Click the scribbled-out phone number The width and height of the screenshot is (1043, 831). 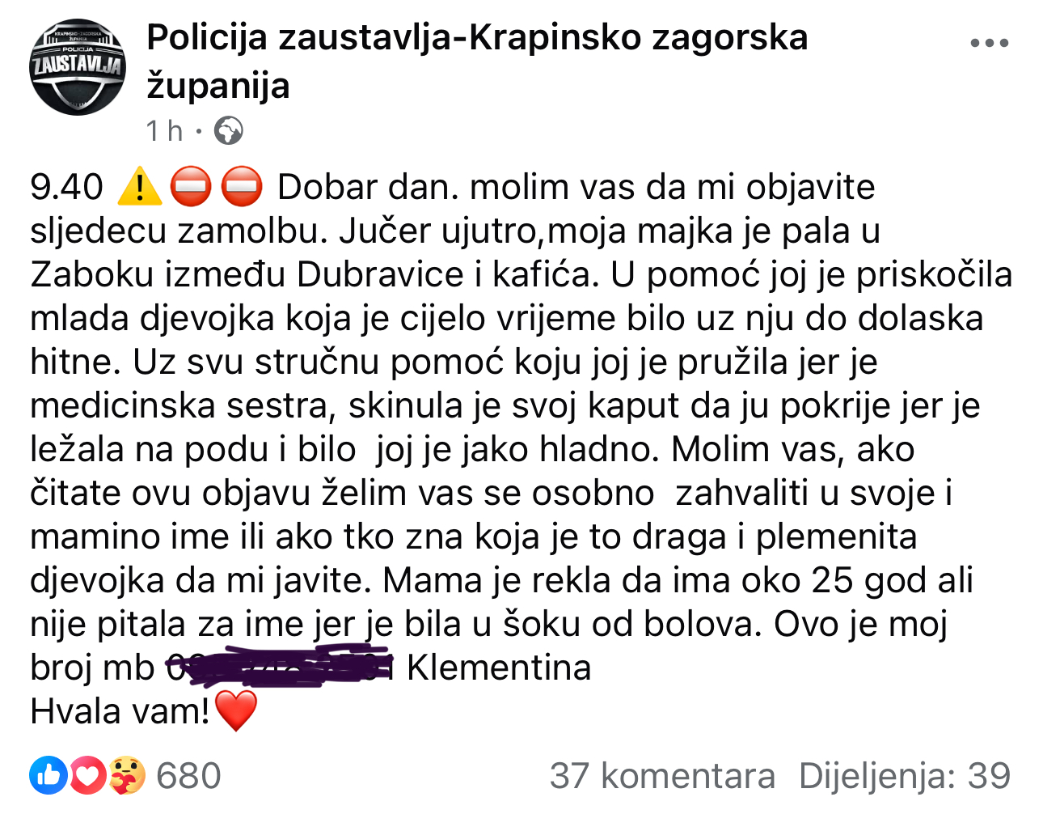coord(279,668)
